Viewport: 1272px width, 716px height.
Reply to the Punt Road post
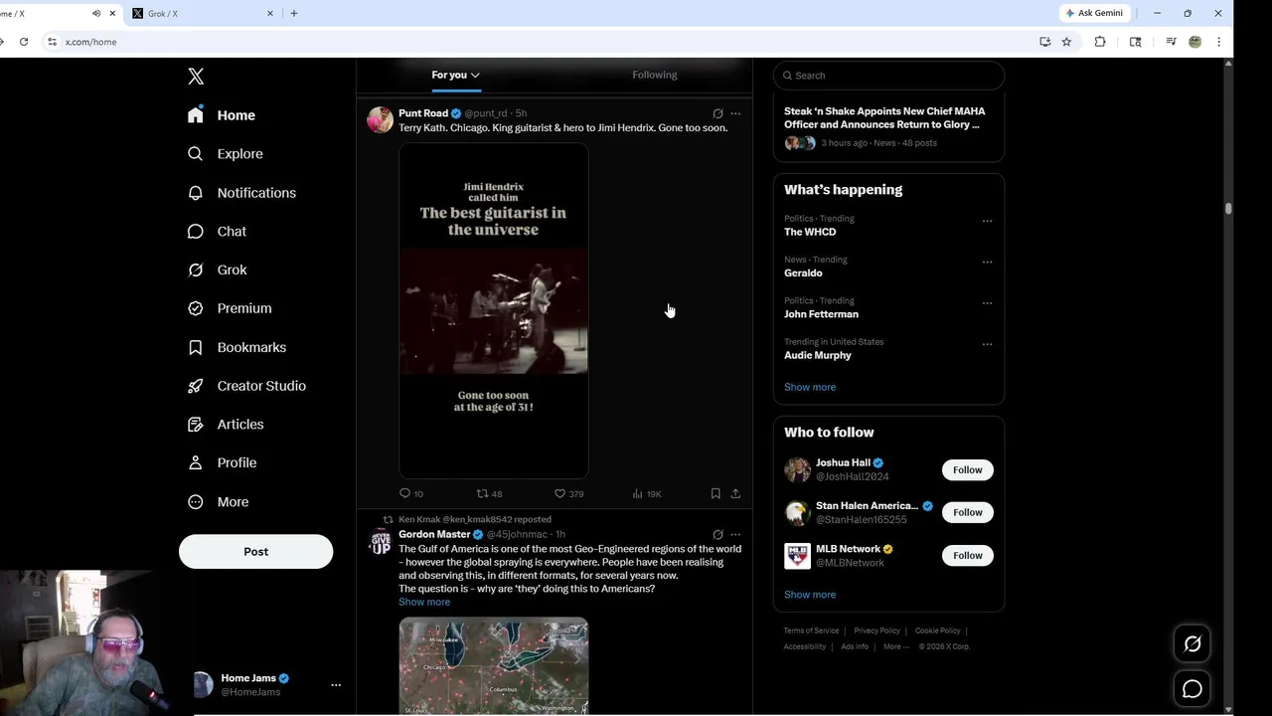[x=404, y=493]
